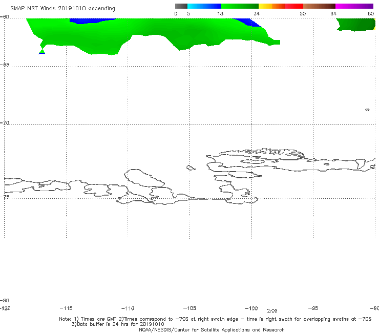Click the longitude label '-95'
Image resolution: width=379 pixels, height=333 pixels.
[313, 308]
